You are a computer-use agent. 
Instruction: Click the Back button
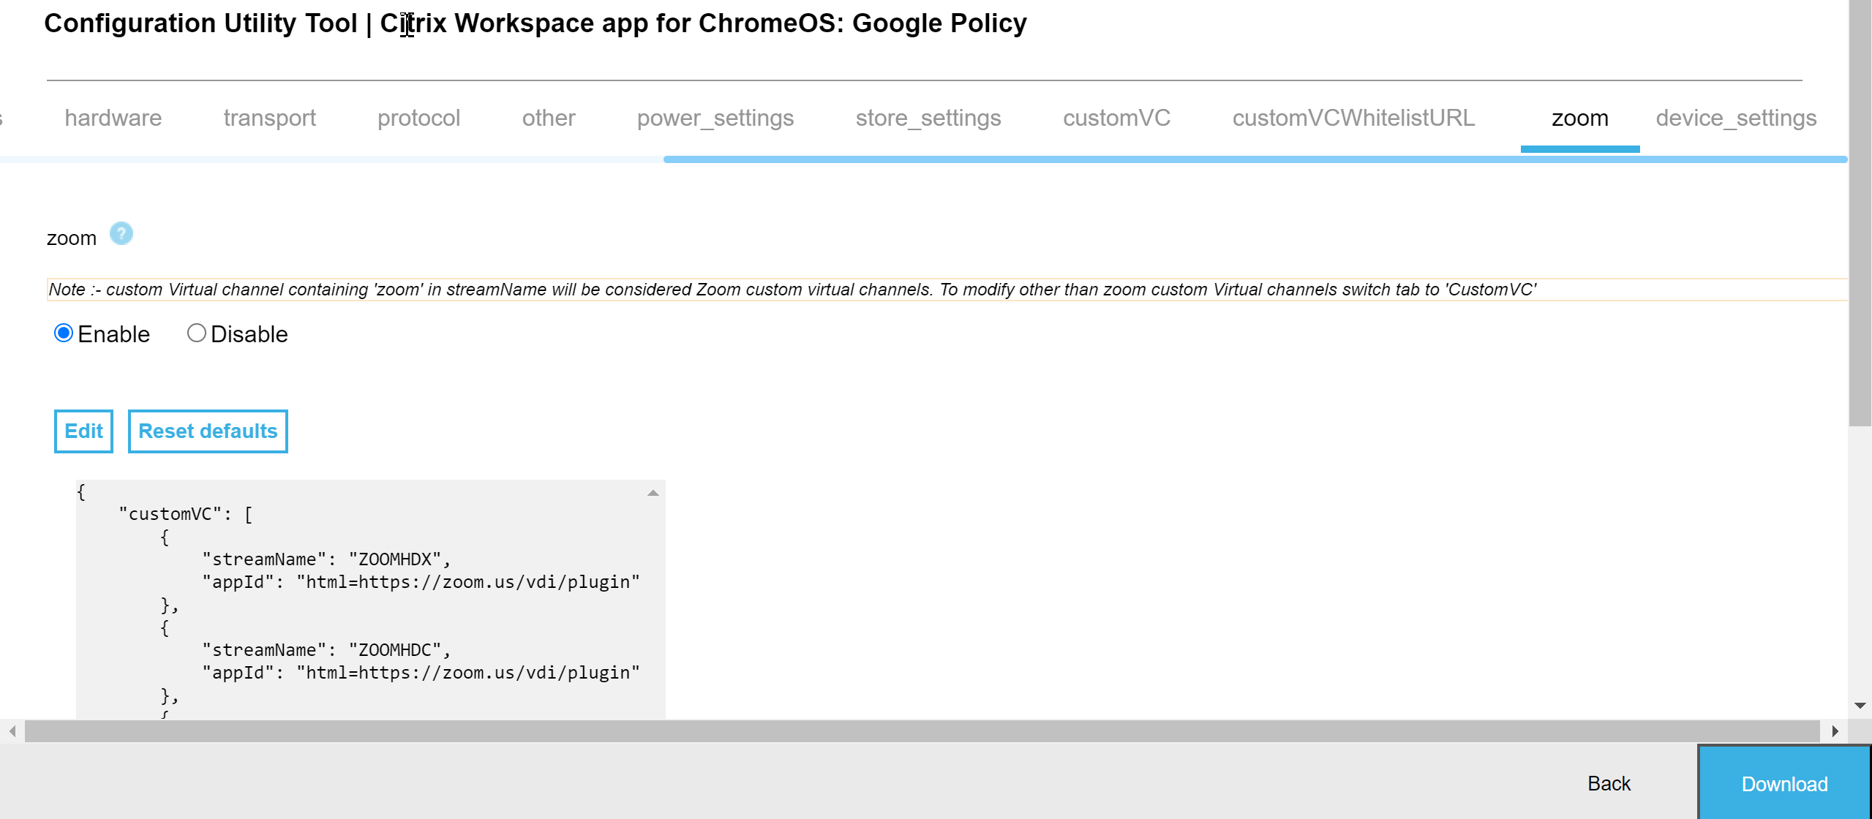pos(1609,784)
